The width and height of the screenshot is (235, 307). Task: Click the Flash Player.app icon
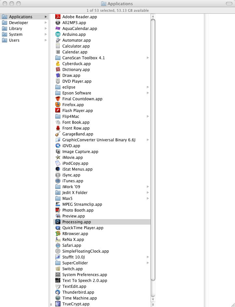pyautogui.click(x=58, y=110)
